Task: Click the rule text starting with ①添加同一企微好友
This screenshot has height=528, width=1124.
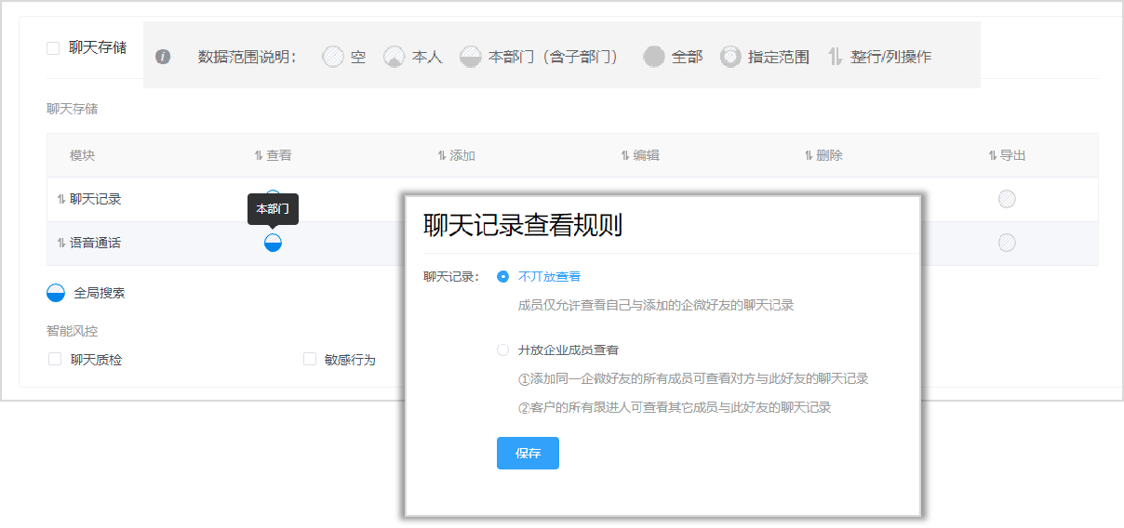Action: 693,379
